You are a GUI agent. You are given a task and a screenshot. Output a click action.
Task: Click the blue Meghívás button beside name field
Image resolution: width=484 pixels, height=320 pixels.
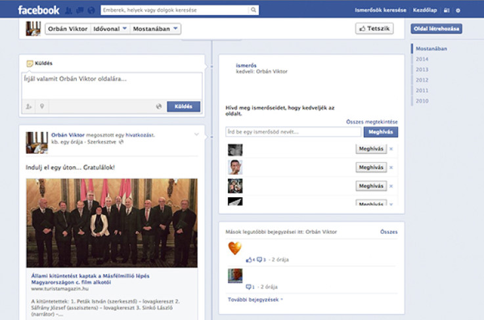(x=381, y=132)
